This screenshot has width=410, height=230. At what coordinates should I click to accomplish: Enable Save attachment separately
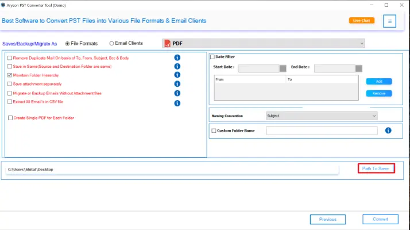coord(10,84)
